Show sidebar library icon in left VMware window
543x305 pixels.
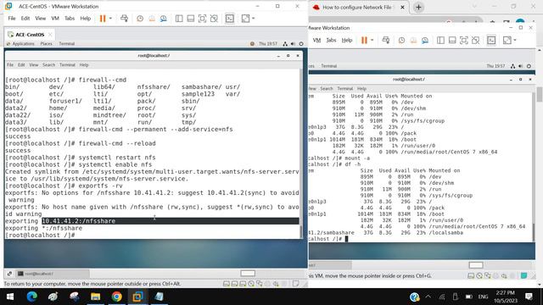179,19
